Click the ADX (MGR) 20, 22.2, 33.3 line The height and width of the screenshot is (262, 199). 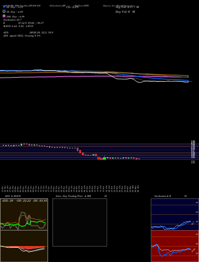click(28, 33)
